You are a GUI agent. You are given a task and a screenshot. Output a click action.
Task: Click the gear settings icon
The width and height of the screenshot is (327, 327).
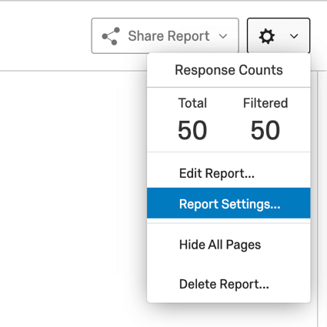click(267, 36)
